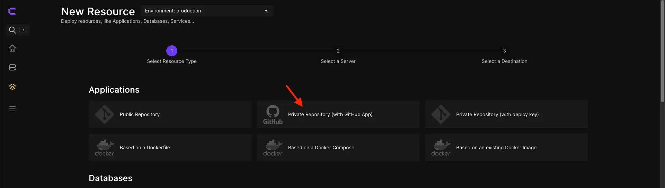Image resolution: width=665 pixels, height=188 pixels.
Task: Click the docker icon for Docker Compose
Action: pyautogui.click(x=273, y=148)
